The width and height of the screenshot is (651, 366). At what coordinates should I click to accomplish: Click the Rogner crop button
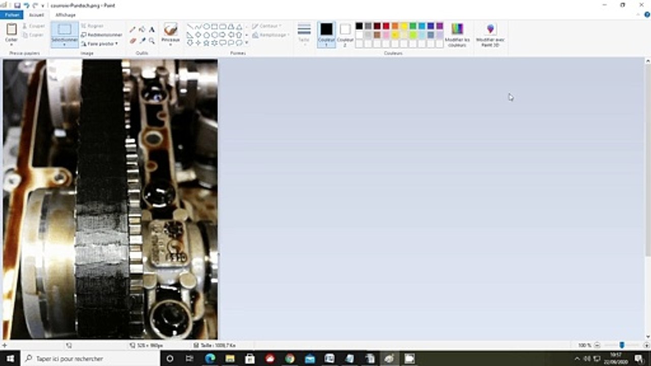pyautogui.click(x=93, y=25)
